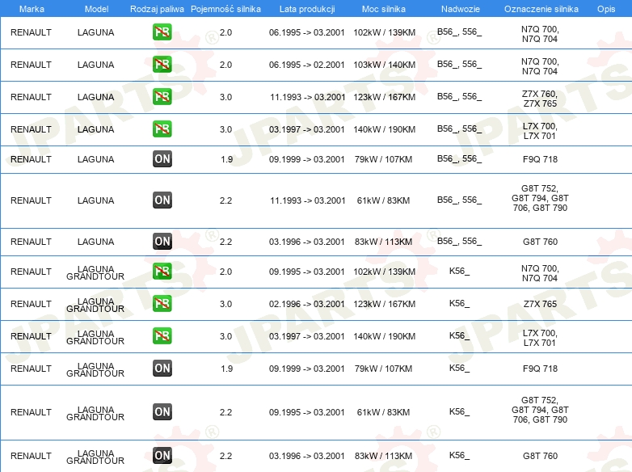Click G8T 760 in the Laguna B56_ row
The image size is (632, 472).
tap(540, 242)
